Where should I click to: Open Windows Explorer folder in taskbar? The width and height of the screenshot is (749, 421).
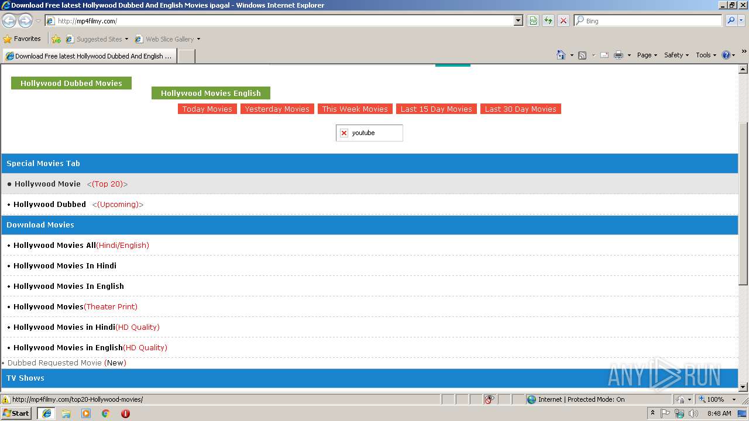tap(66, 413)
